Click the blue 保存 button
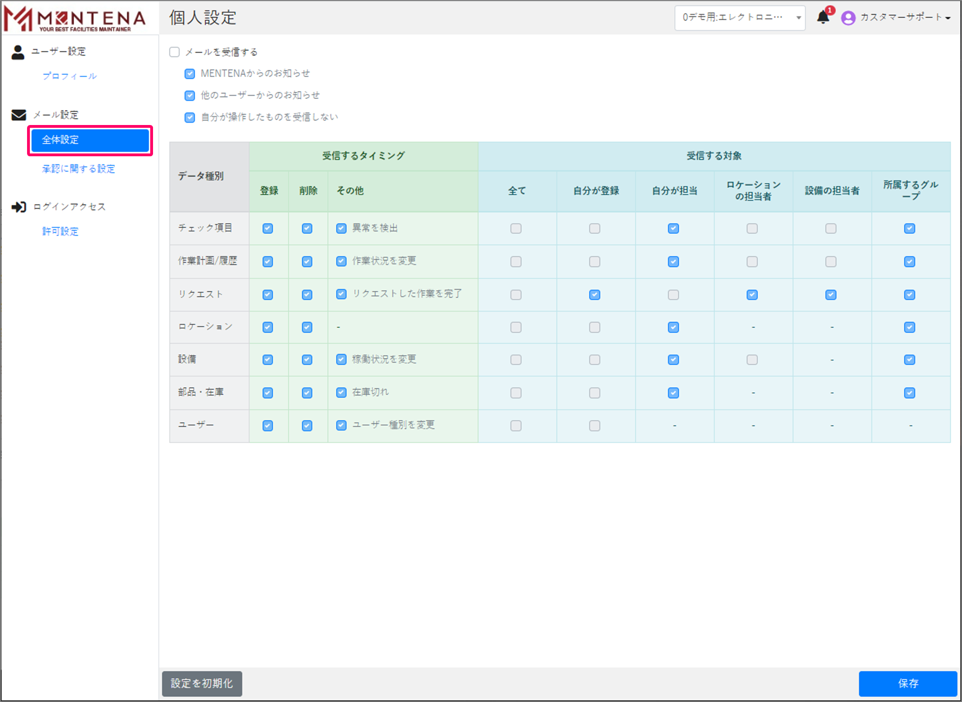 point(907,683)
